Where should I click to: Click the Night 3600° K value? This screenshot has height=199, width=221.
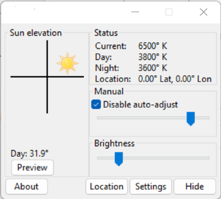(x=153, y=68)
